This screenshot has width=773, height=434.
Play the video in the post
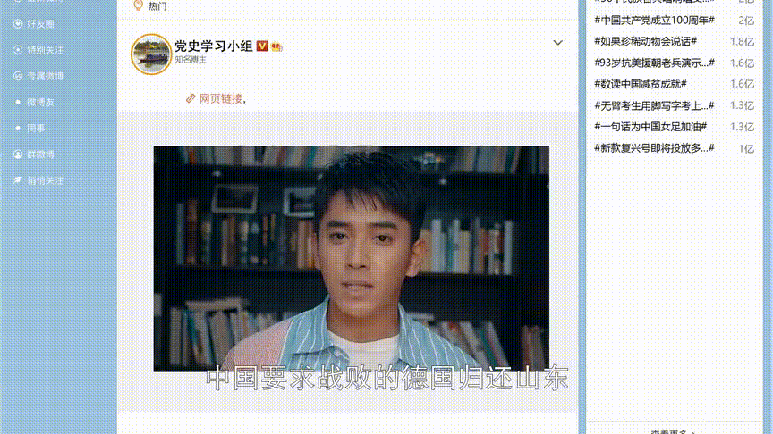(x=351, y=259)
